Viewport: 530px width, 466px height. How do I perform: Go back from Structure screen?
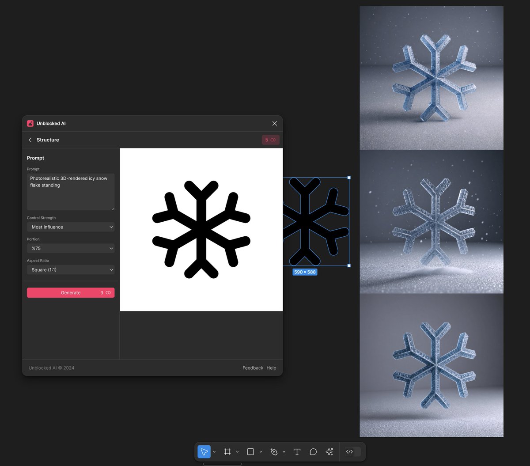30,140
